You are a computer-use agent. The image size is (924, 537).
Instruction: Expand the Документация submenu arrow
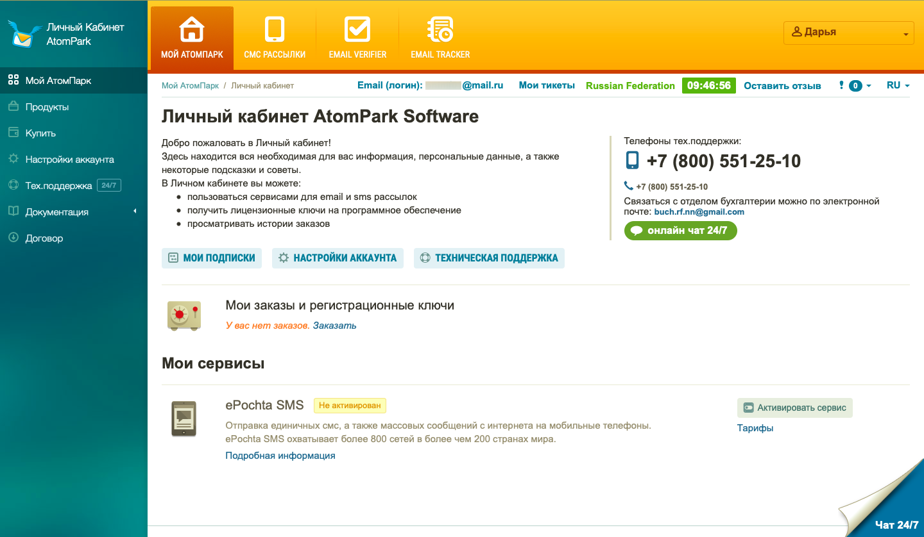[x=135, y=211]
